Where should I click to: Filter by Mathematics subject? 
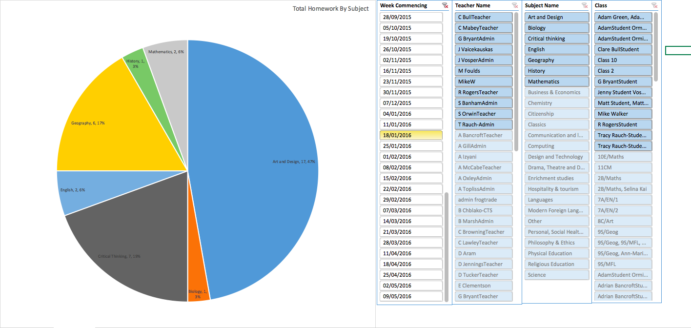tap(557, 82)
